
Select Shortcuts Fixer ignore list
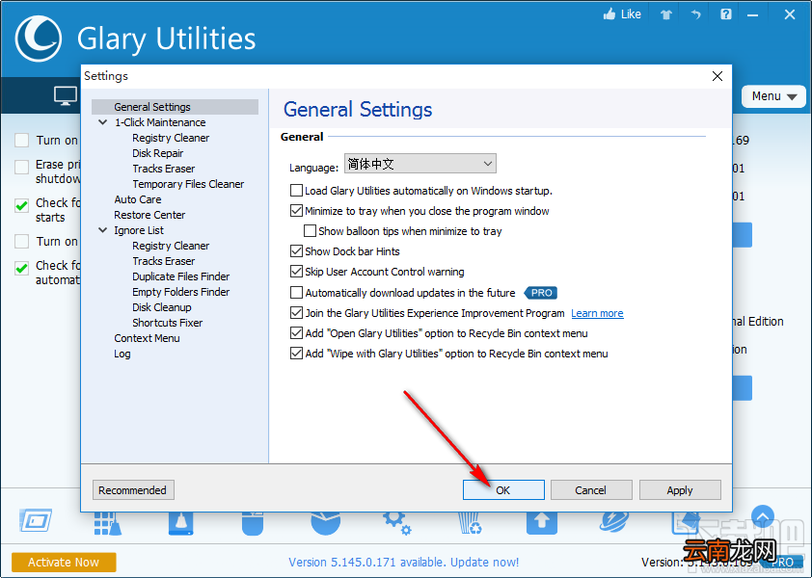point(167,323)
